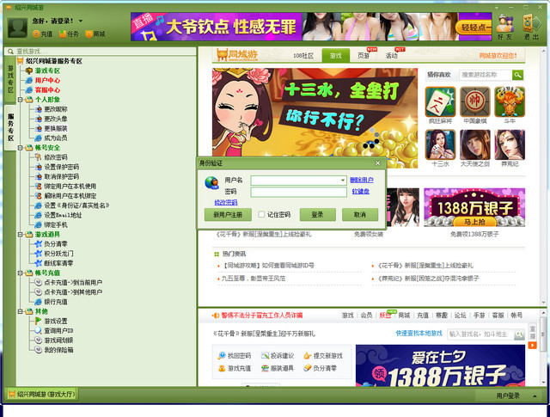Open the 大天使之剑 game icon

(475, 144)
